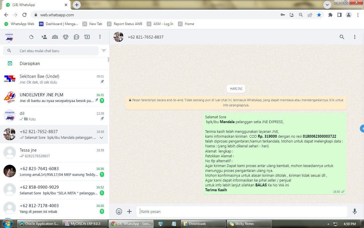Open chat header three-dot menu
The image size is (364, 228).
pos(355,37)
